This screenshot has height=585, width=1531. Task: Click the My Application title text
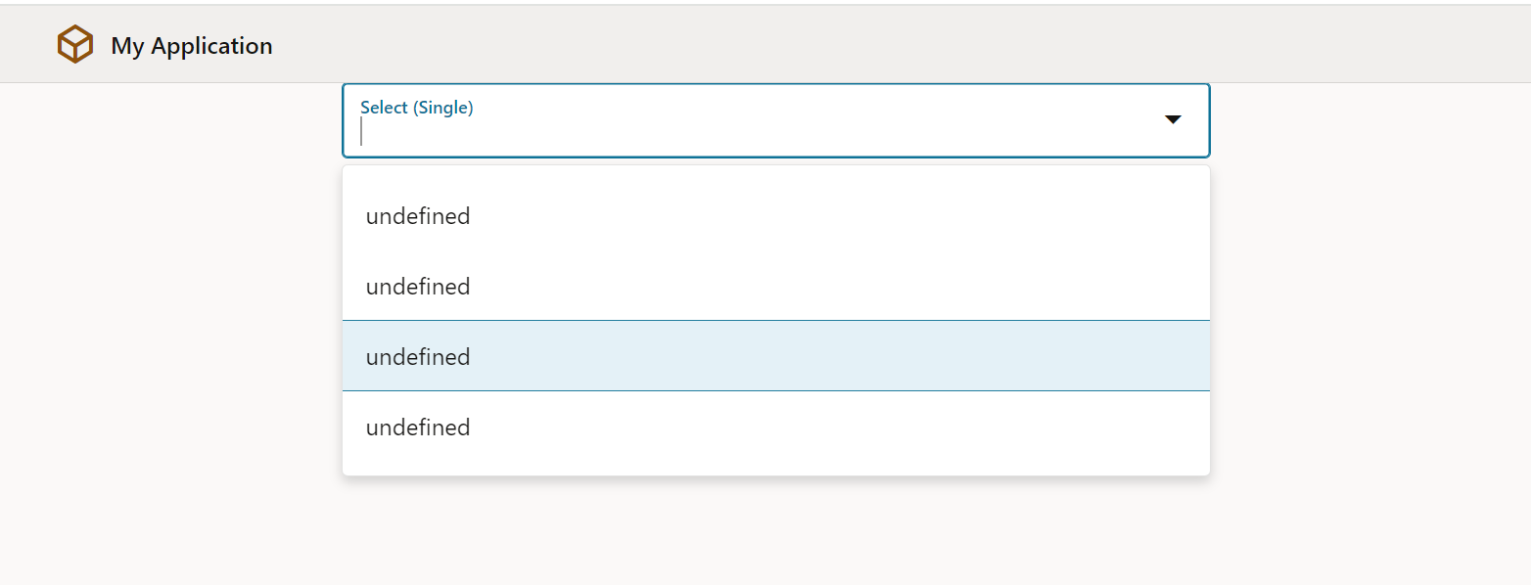point(191,45)
